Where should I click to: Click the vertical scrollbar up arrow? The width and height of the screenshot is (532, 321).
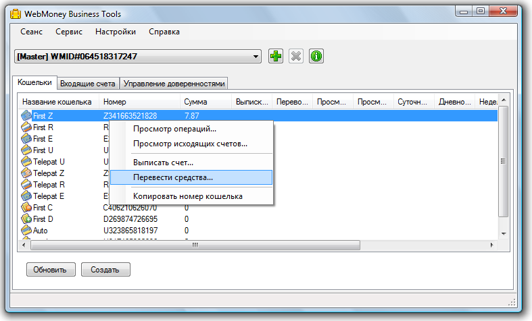coord(504,100)
